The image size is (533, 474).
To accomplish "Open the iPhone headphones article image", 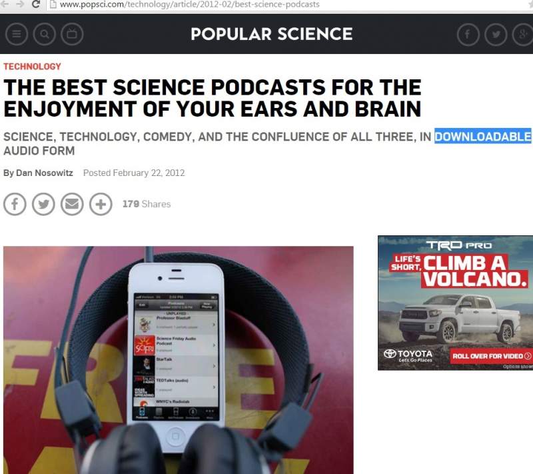I will [179, 360].
